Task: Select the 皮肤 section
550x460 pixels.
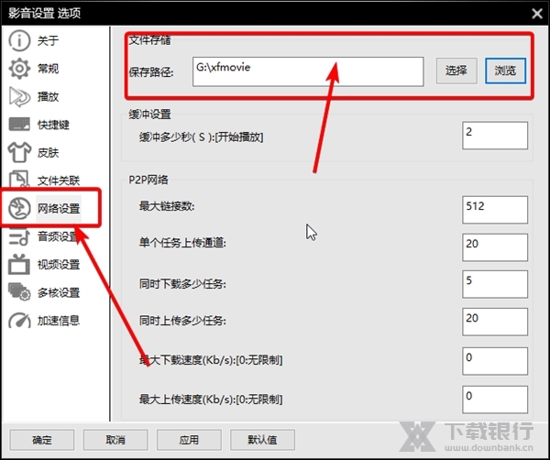Action: coord(48,152)
